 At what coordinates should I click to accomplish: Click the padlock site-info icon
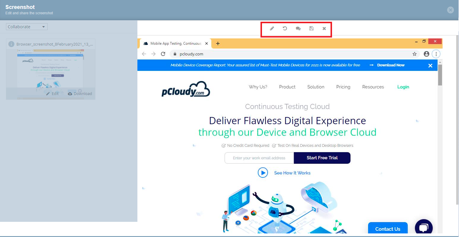(x=175, y=54)
